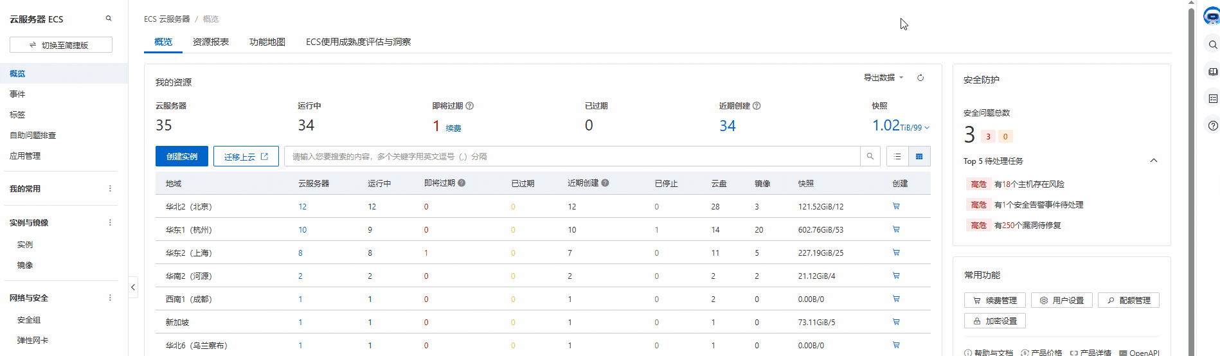The image size is (1220, 356).
Task: Click the search box magnifier button
Action: tap(870, 156)
